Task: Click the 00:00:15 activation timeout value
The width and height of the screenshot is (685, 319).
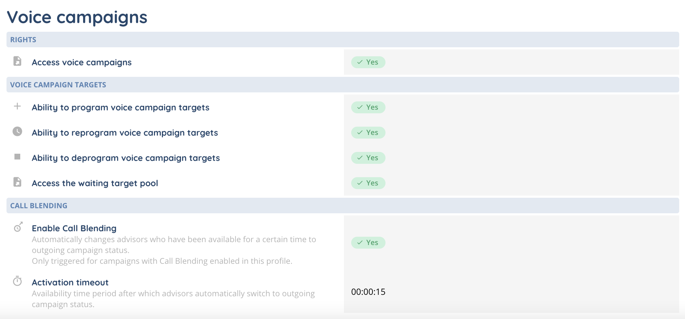Action: pos(368,292)
